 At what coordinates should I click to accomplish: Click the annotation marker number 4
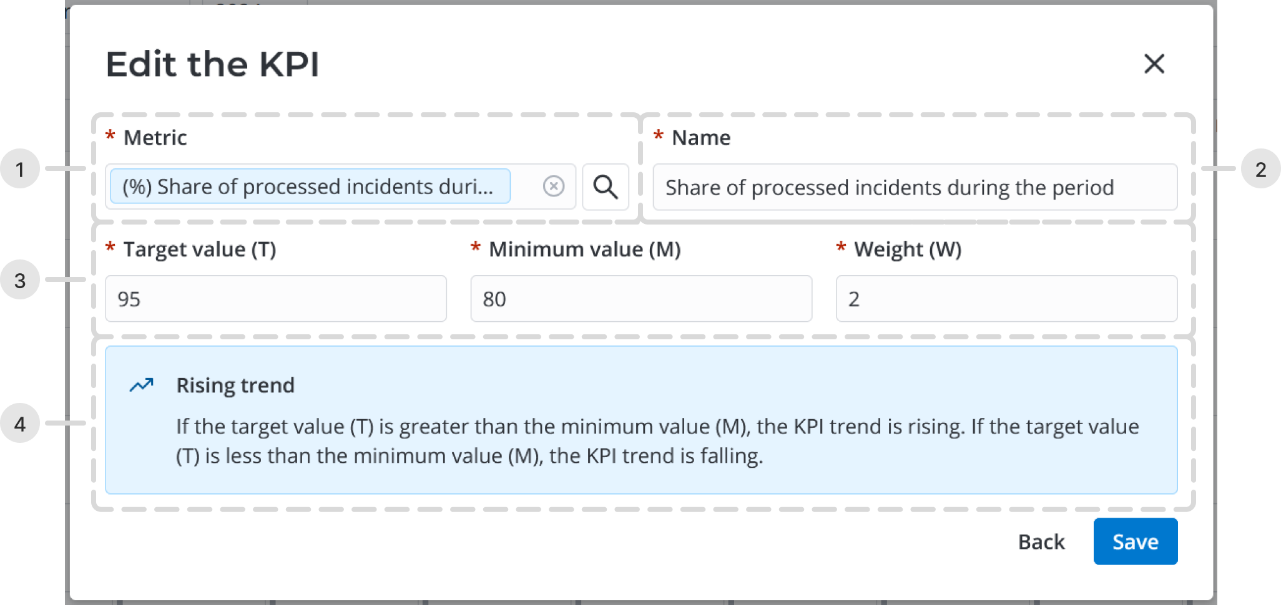[20, 423]
